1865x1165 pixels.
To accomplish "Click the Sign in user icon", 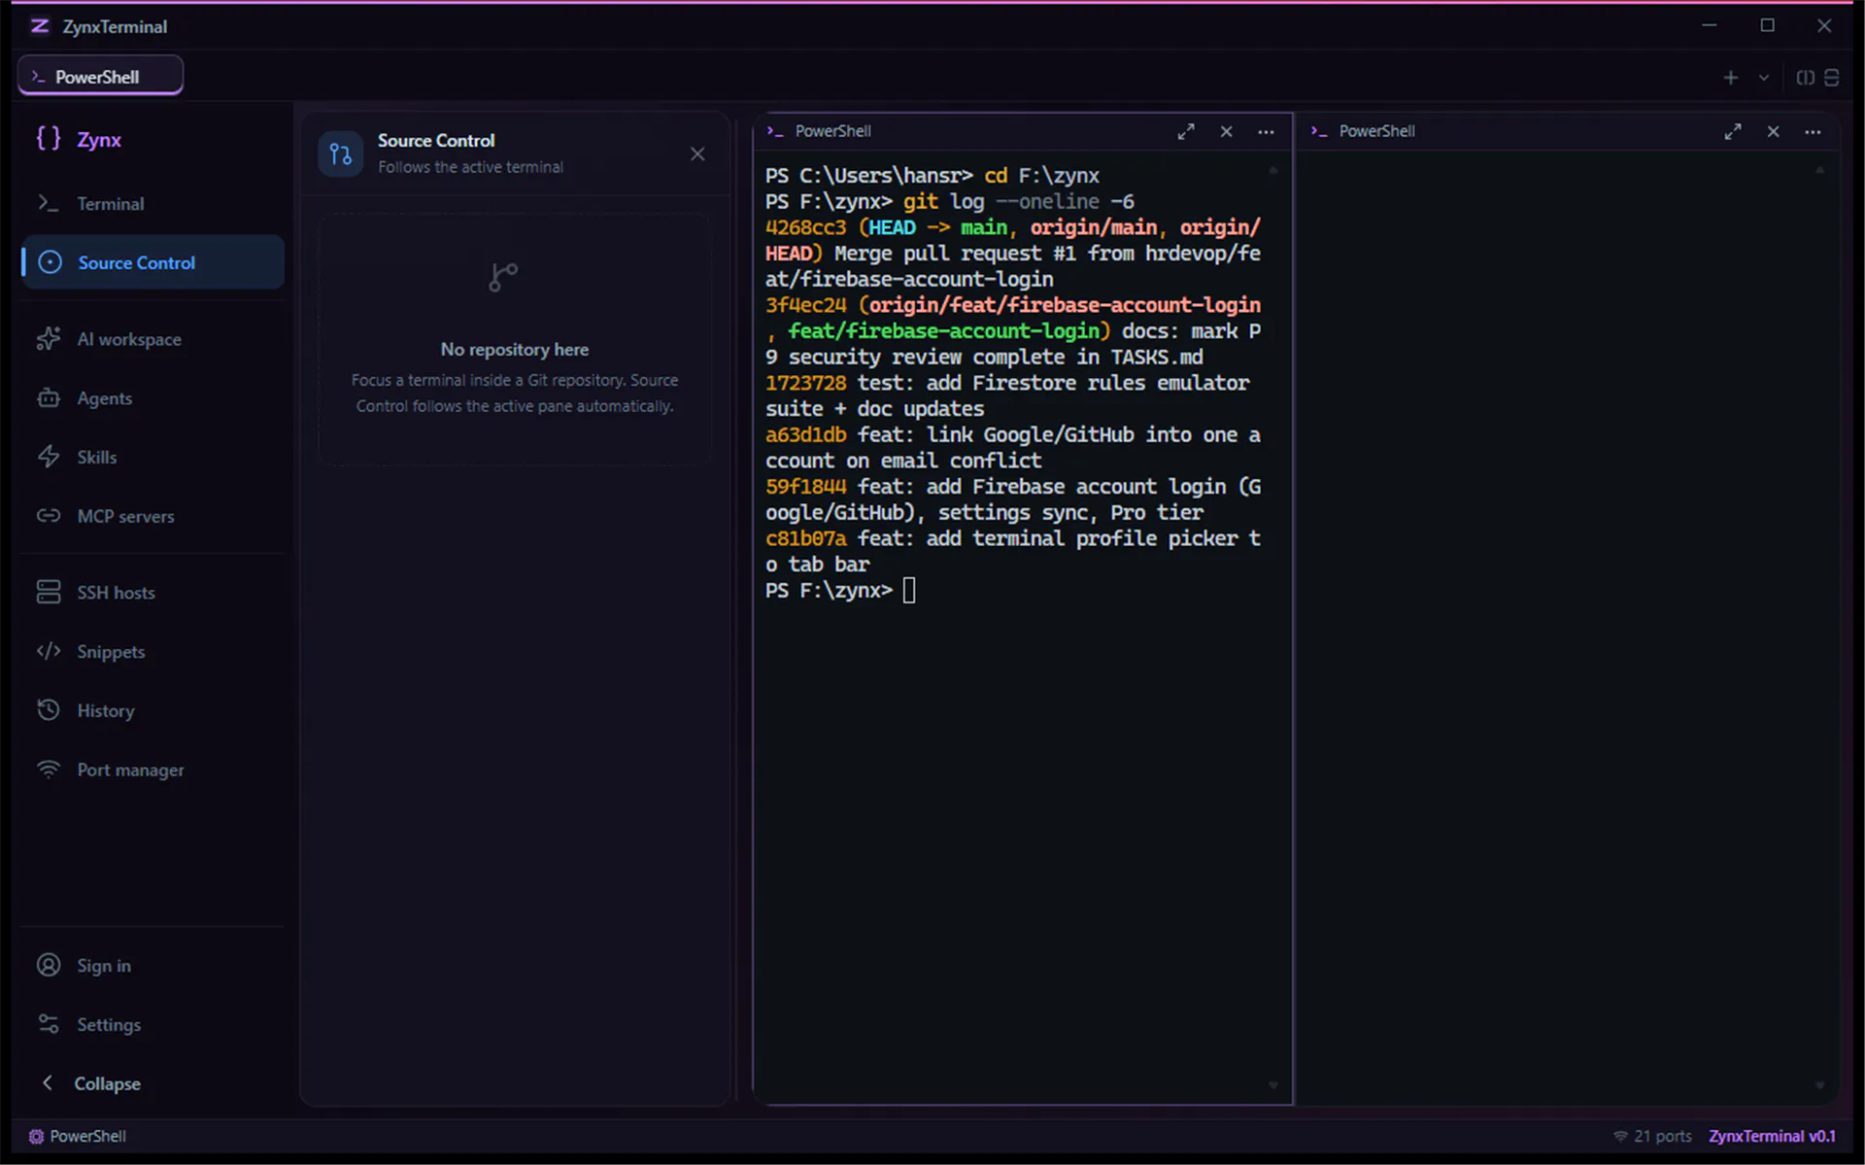I will click(49, 965).
